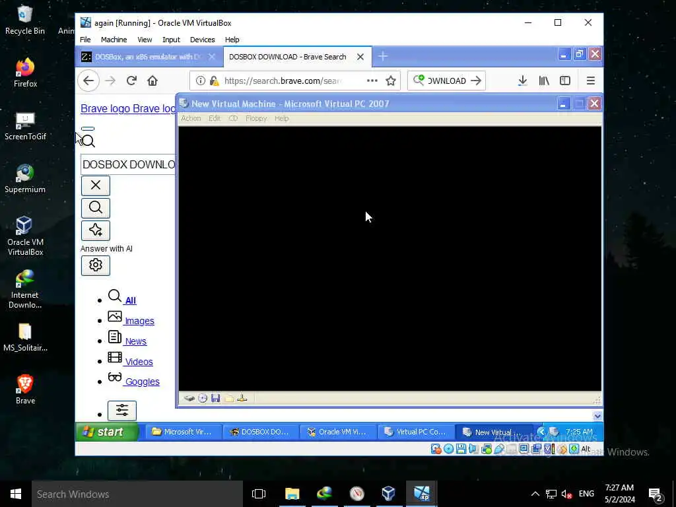Viewport: 676px width, 507px height.
Task: Open Brave desktop shortcut
Action: pyautogui.click(x=25, y=389)
